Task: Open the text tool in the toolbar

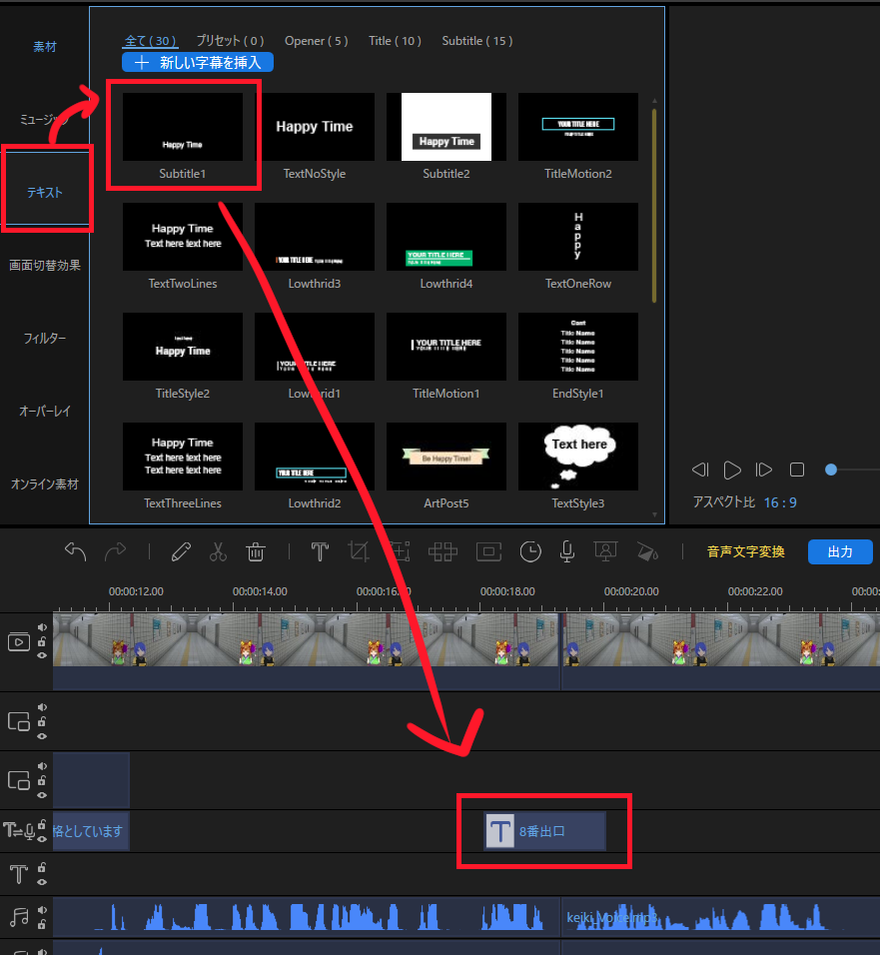Action: [x=320, y=551]
